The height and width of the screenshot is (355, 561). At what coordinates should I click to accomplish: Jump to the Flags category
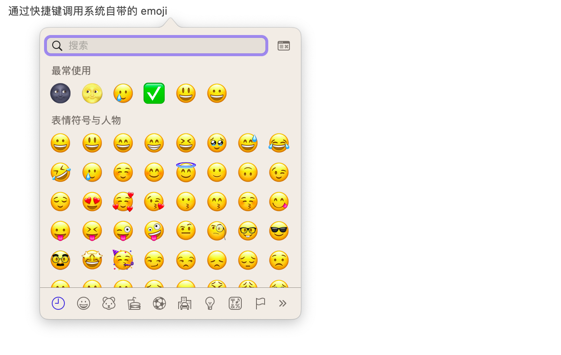click(x=260, y=303)
